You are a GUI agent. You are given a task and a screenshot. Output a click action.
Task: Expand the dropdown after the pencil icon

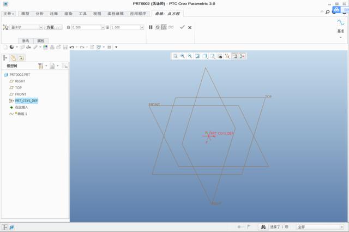(40, 47)
